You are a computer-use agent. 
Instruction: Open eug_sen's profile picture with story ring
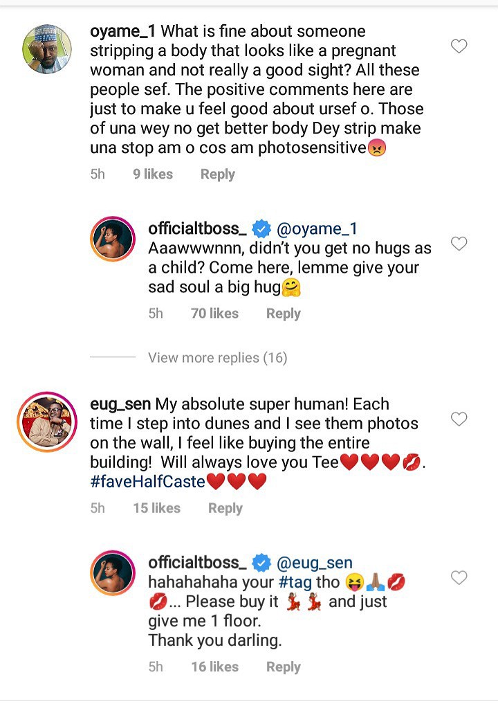[47, 422]
